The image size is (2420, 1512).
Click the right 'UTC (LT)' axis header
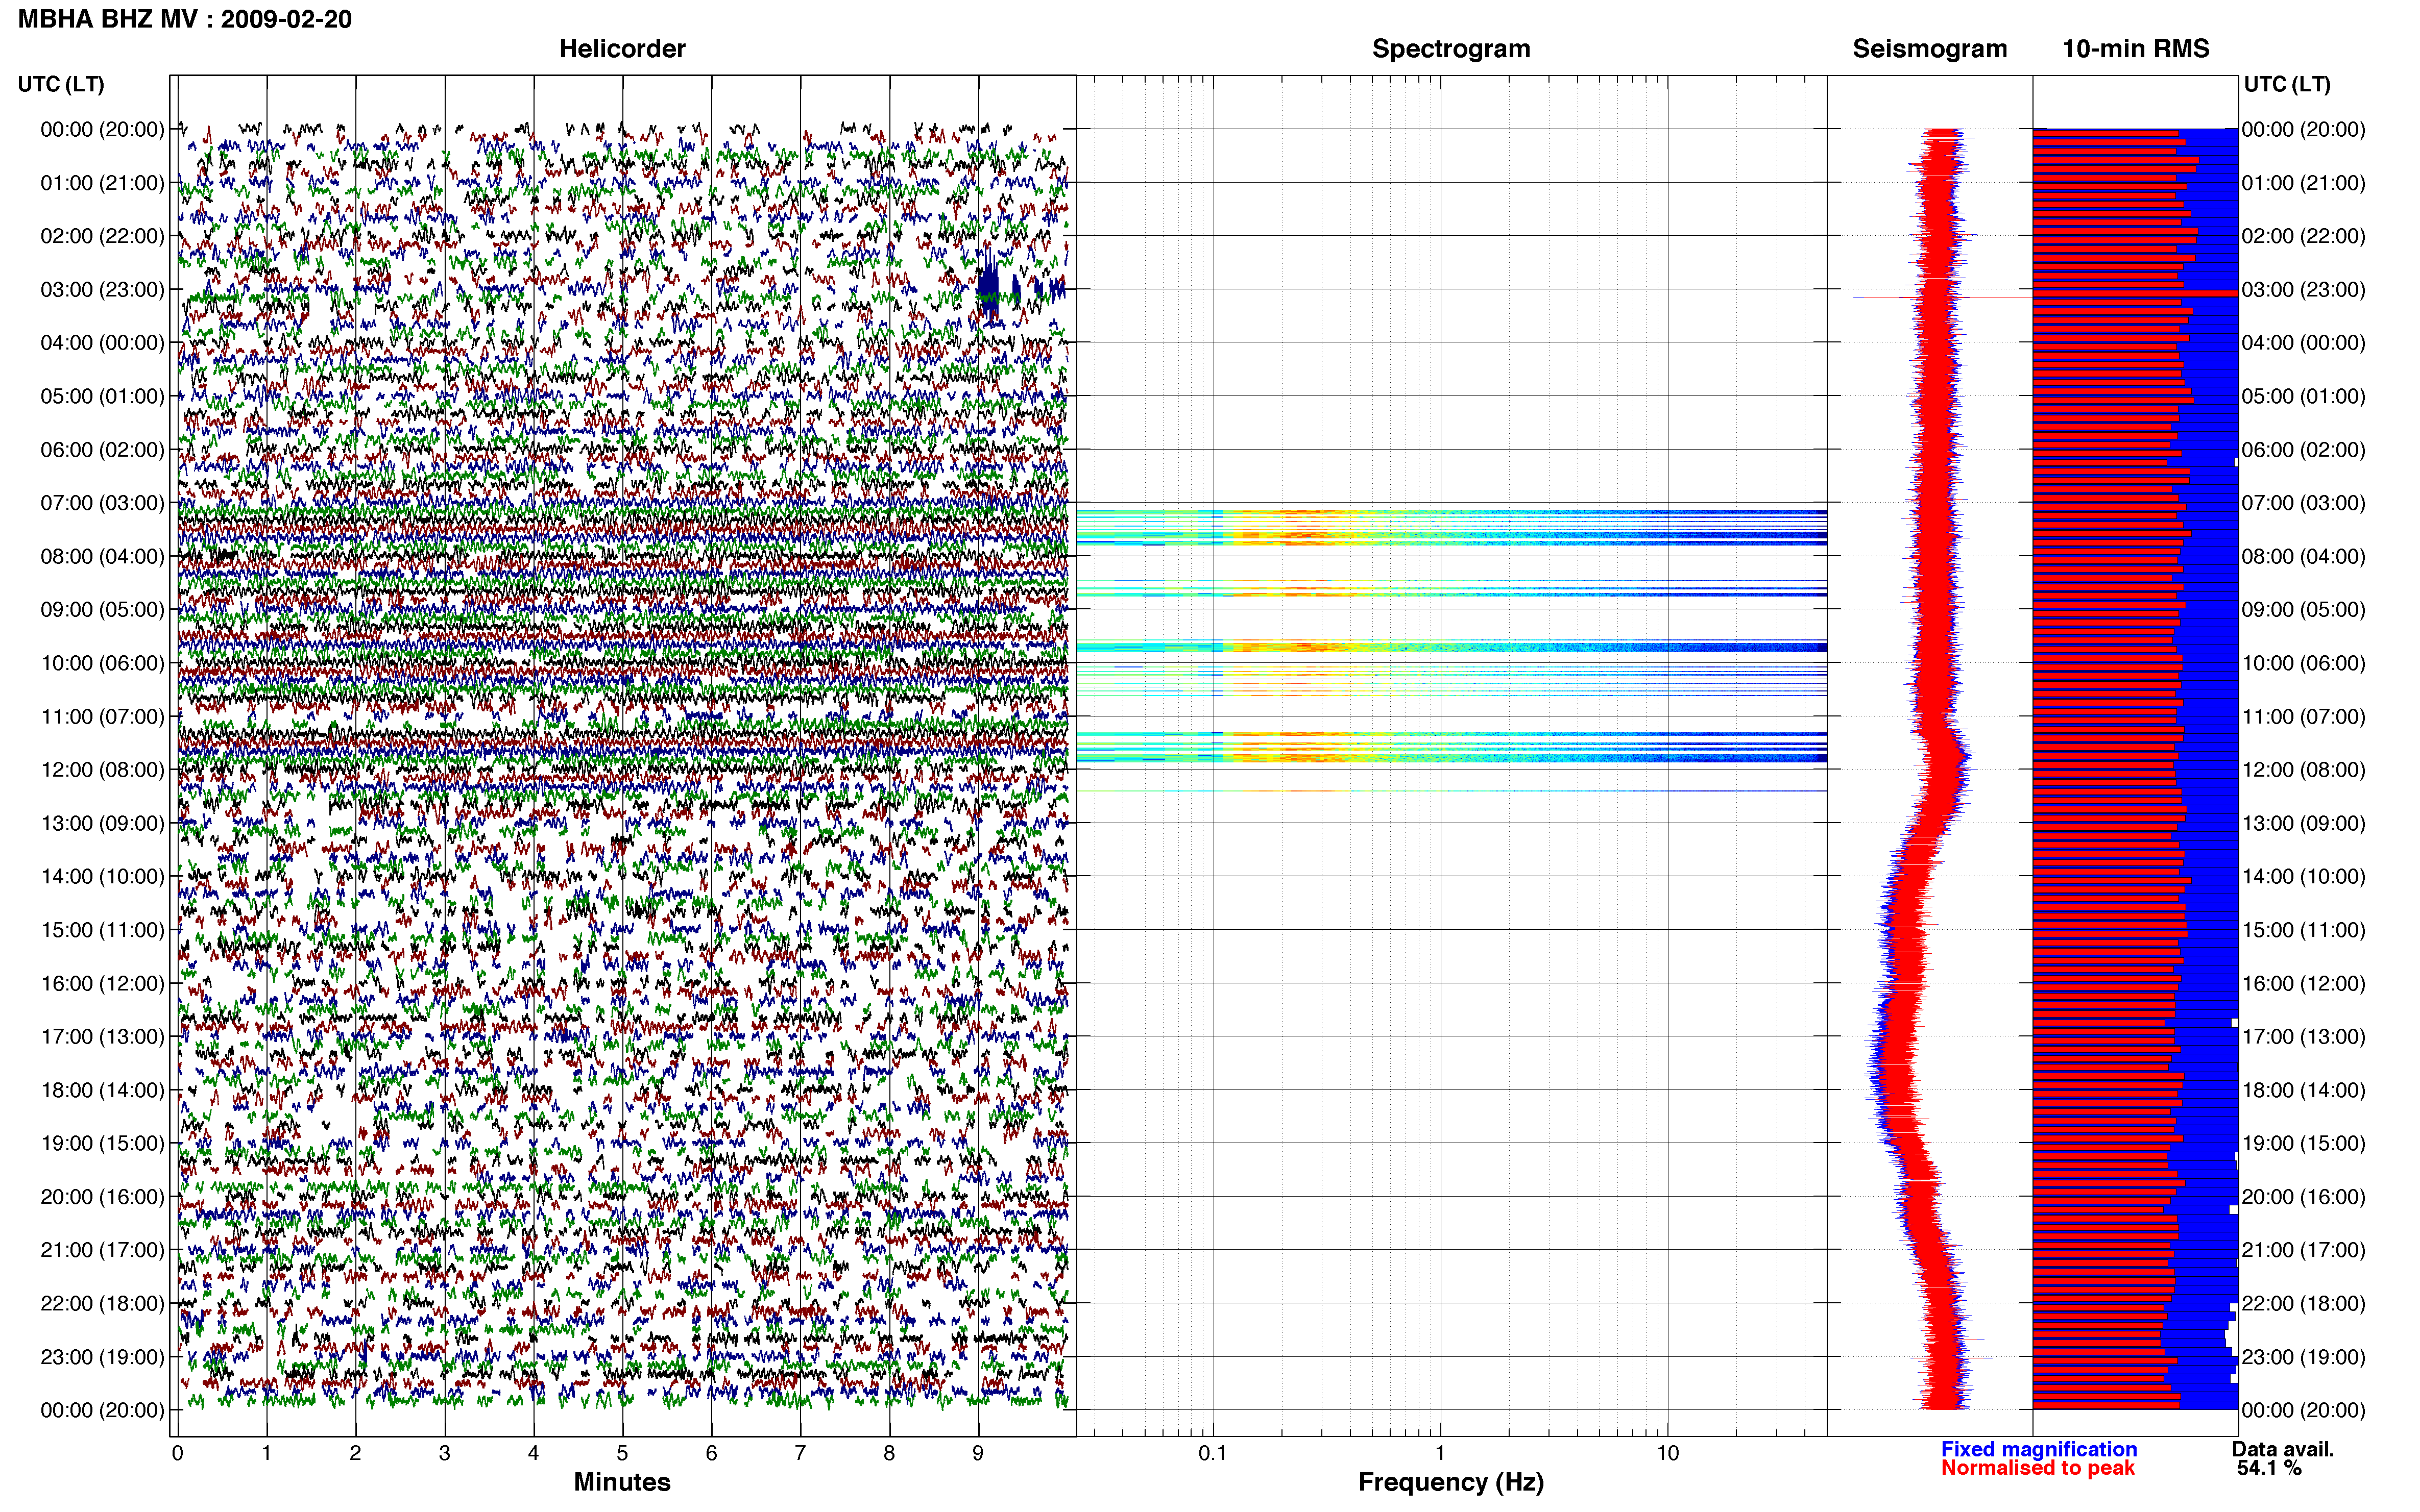pos(2287,84)
